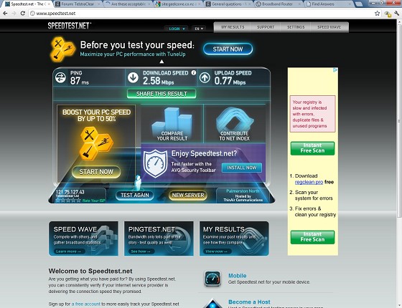Viewport: 402px width, 308px height.
Task: Click See how on Pingtest.net card
Action: pos(140,251)
